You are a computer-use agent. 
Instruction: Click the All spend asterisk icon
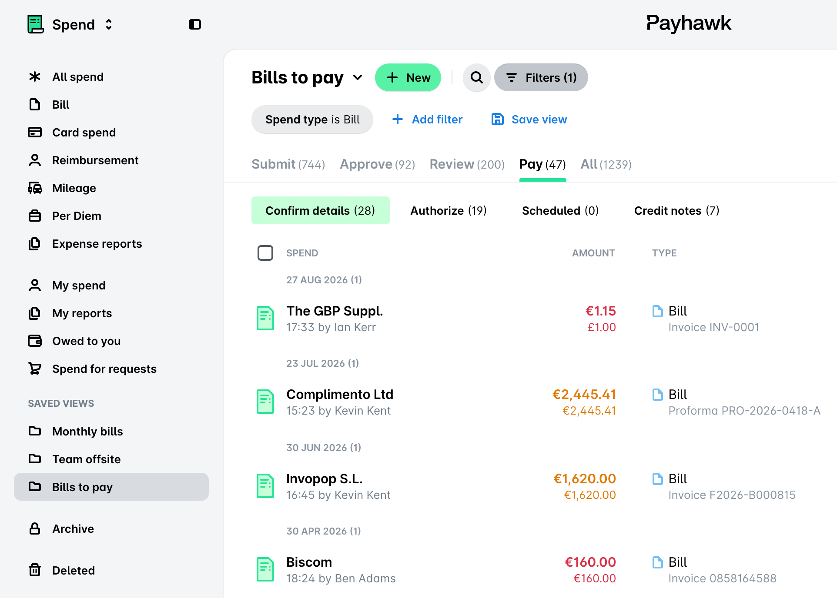tap(35, 77)
